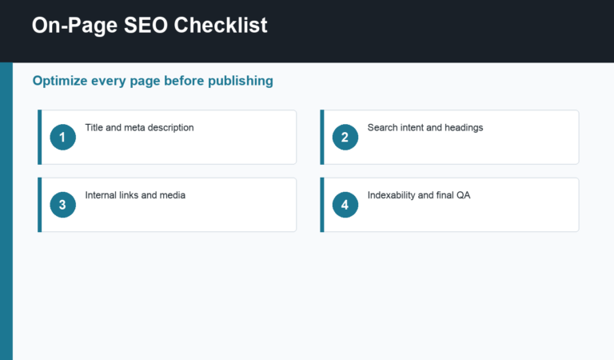Click the number 3 circle badge
Screen dimensions: 614x360
click(62, 205)
